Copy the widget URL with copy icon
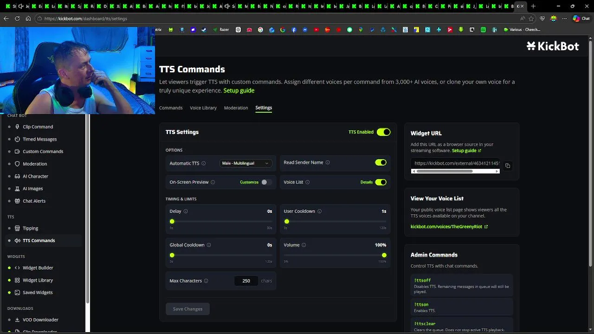The width and height of the screenshot is (594, 334). [x=508, y=166]
